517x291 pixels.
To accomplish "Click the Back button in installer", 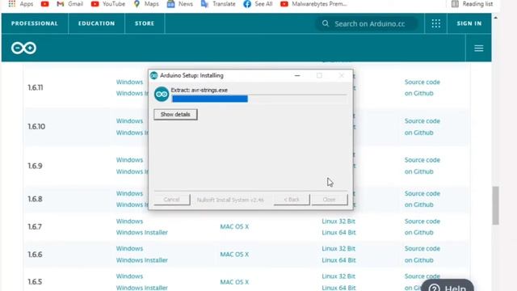I will pyautogui.click(x=292, y=200).
